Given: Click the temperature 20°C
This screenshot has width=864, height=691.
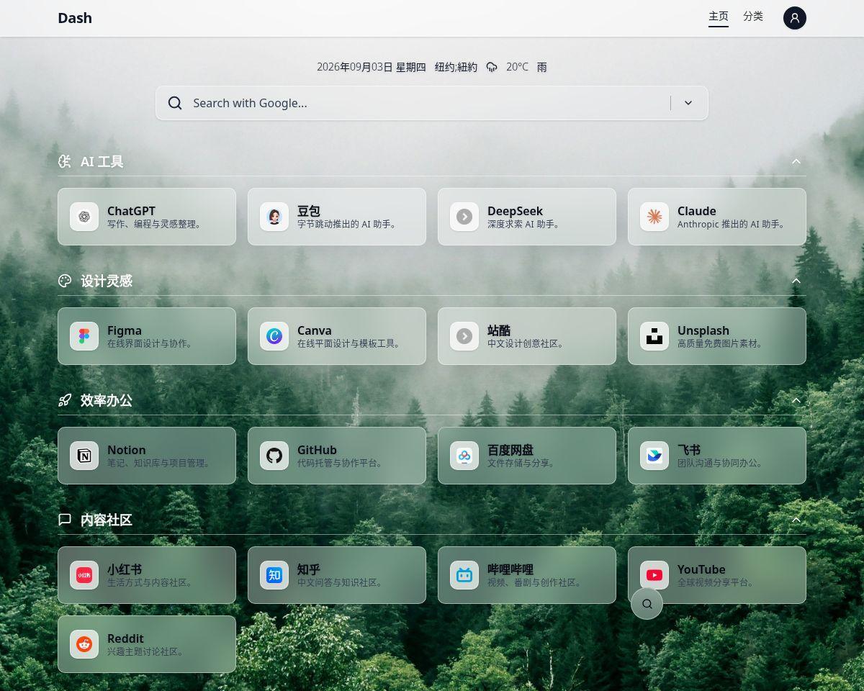Looking at the screenshot, I should (517, 67).
